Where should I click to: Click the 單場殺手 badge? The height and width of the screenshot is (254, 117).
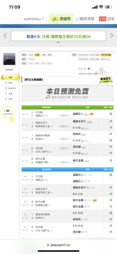pyautogui.click(x=106, y=80)
